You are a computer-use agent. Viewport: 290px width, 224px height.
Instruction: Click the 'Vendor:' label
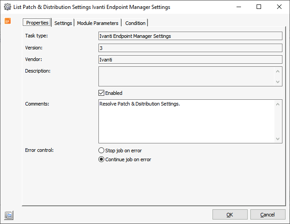(x=33, y=59)
